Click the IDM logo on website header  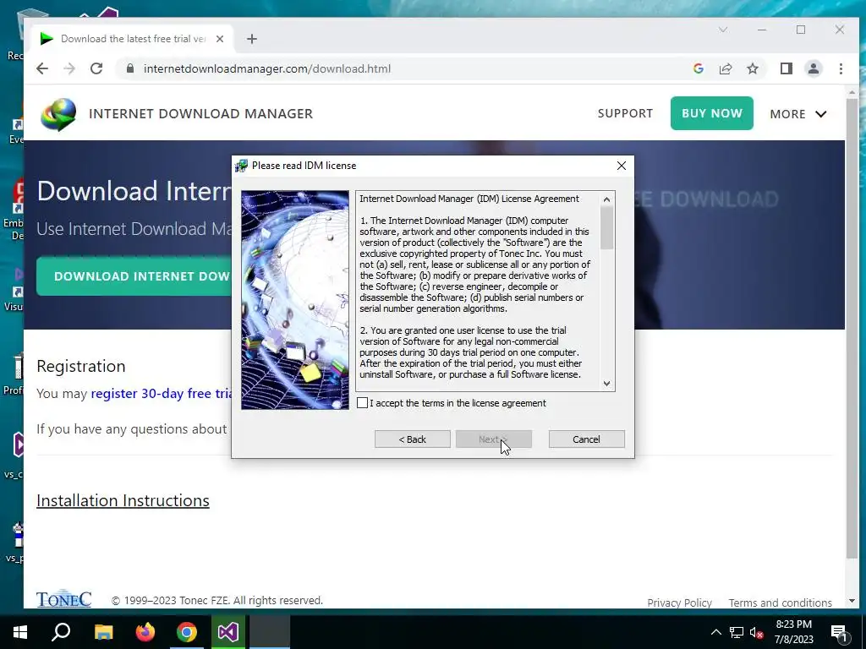(x=58, y=114)
